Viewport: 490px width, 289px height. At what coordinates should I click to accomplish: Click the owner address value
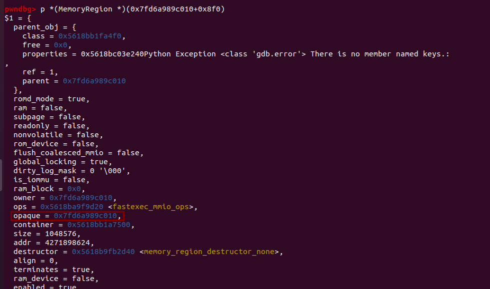80,198
